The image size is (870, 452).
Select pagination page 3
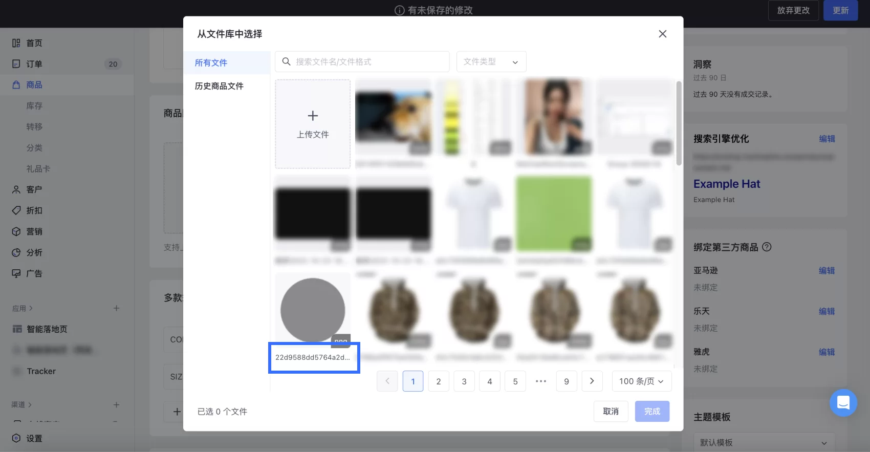(464, 381)
